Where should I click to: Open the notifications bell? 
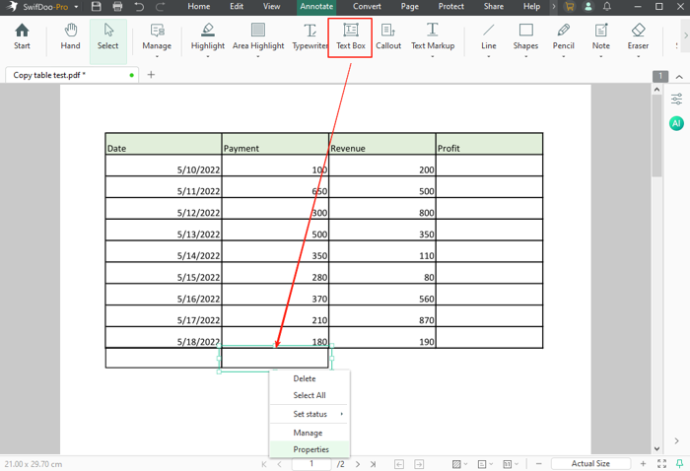(607, 7)
